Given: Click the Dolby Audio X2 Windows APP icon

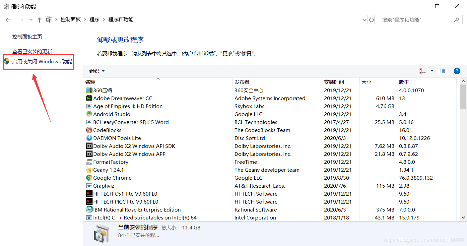Looking at the screenshot, I should coord(89,154).
